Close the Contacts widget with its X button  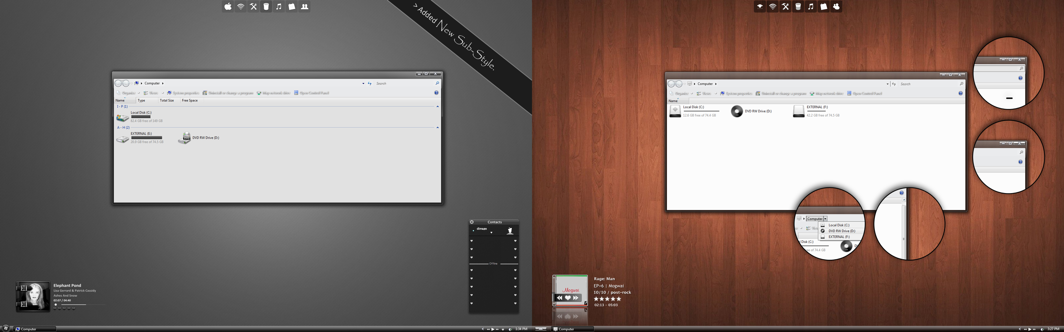coord(472,222)
